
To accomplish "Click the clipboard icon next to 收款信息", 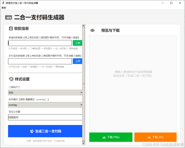I will click(x=11, y=28).
